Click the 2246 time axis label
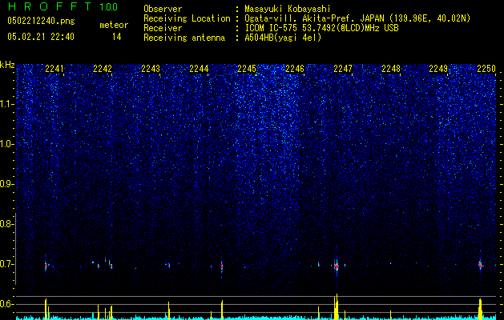504x320 pixels. pyautogui.click(x=295, y=69)
